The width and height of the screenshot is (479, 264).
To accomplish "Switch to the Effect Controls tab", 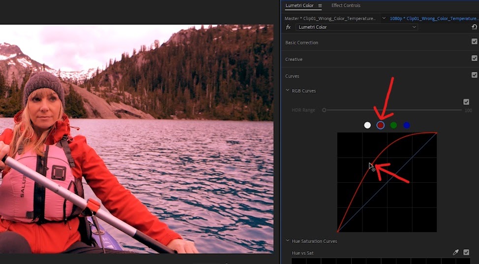I will point(346,5).
